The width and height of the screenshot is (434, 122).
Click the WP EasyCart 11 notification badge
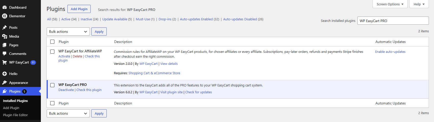pos(33,62)
